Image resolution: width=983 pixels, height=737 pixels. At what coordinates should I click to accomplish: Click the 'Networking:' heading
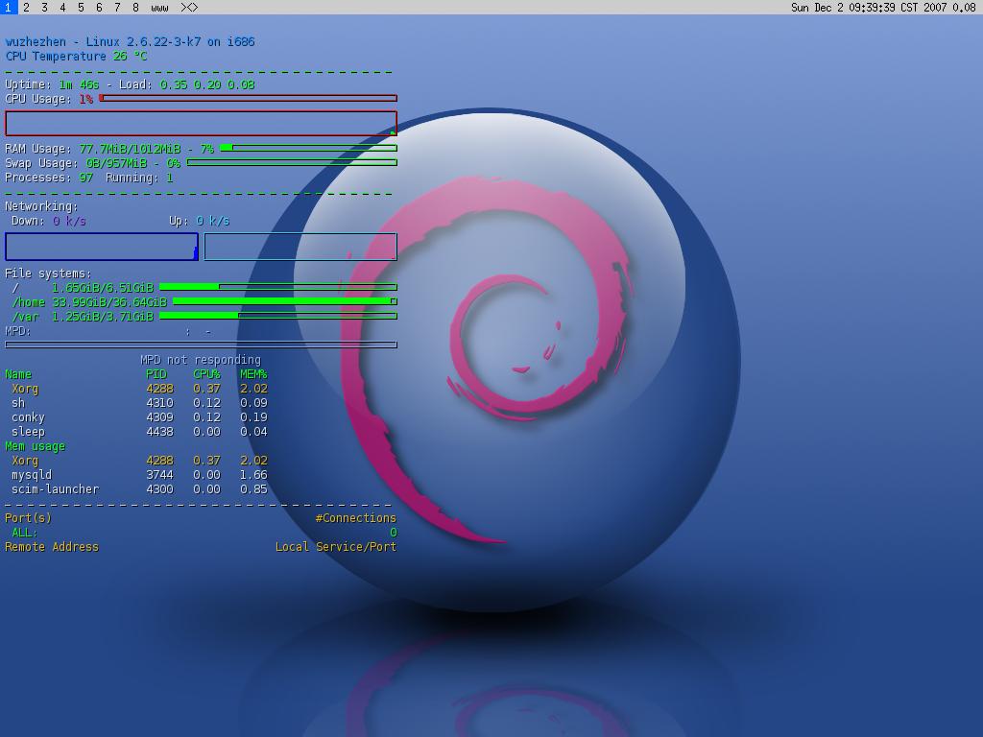41,207
